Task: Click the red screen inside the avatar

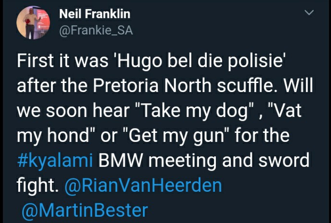Action: (44, 19)
